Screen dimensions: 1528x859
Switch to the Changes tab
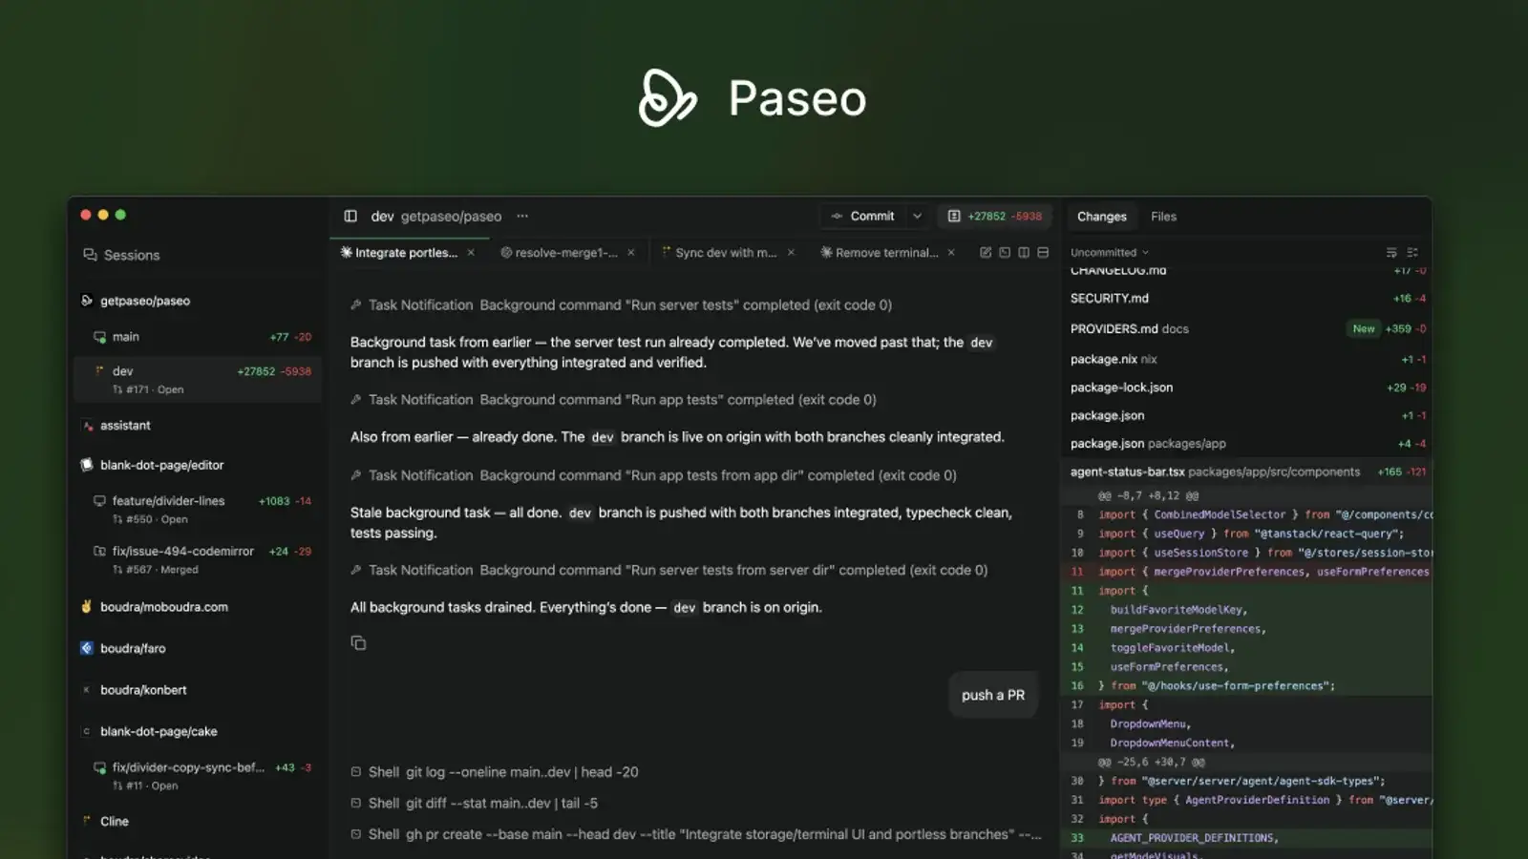point(1102,217)
